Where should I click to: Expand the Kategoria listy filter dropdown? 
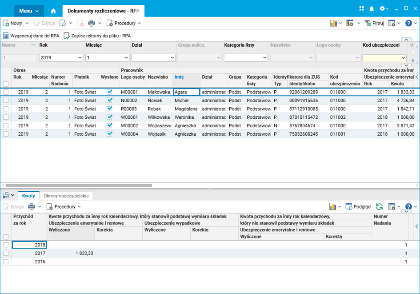point(265,58)
